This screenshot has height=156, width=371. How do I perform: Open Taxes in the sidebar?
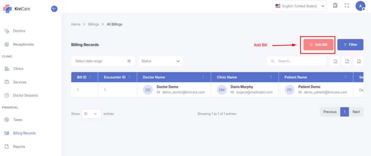click(17, 119)
